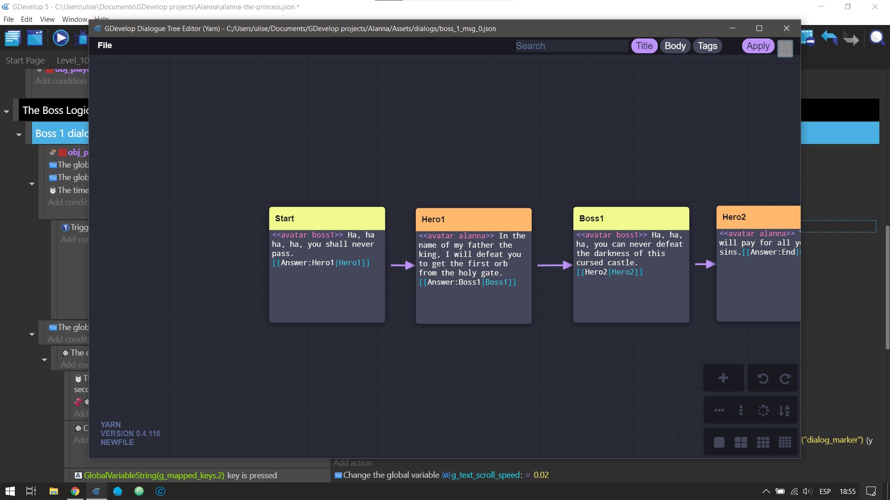Open File Explorer from taskbar
Image resolution: width=890 pixels, height=500 pixels.
point(53,491)
